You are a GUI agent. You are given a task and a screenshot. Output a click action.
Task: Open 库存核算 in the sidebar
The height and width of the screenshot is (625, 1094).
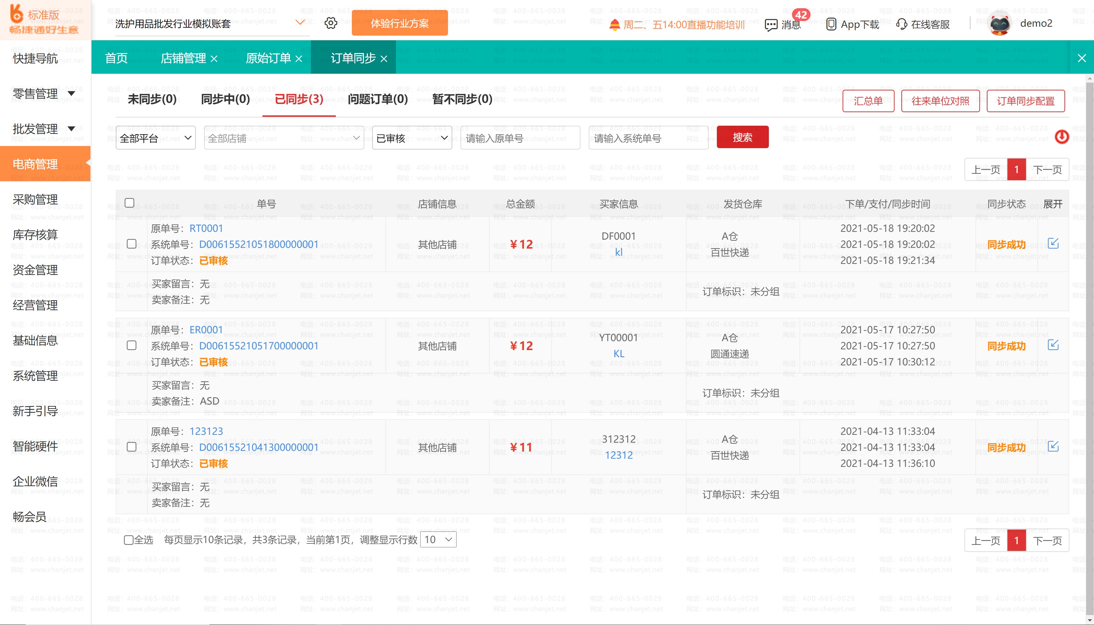(x=35, y=234)
